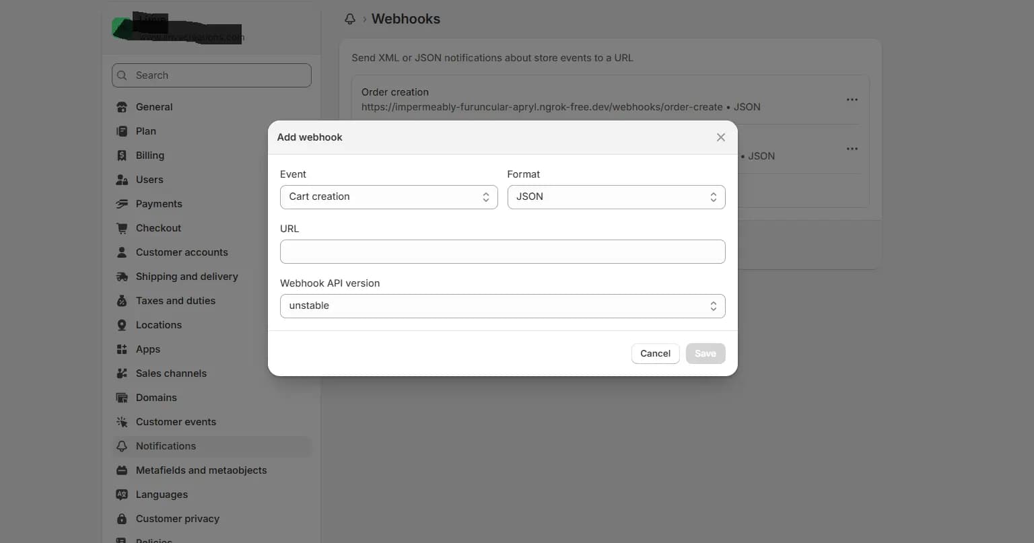Open the Domains settings page
Screen dimensions: 1034x543
156,398
